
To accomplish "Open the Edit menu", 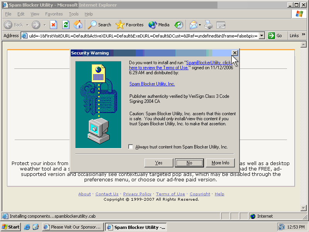I will (21, 14).
